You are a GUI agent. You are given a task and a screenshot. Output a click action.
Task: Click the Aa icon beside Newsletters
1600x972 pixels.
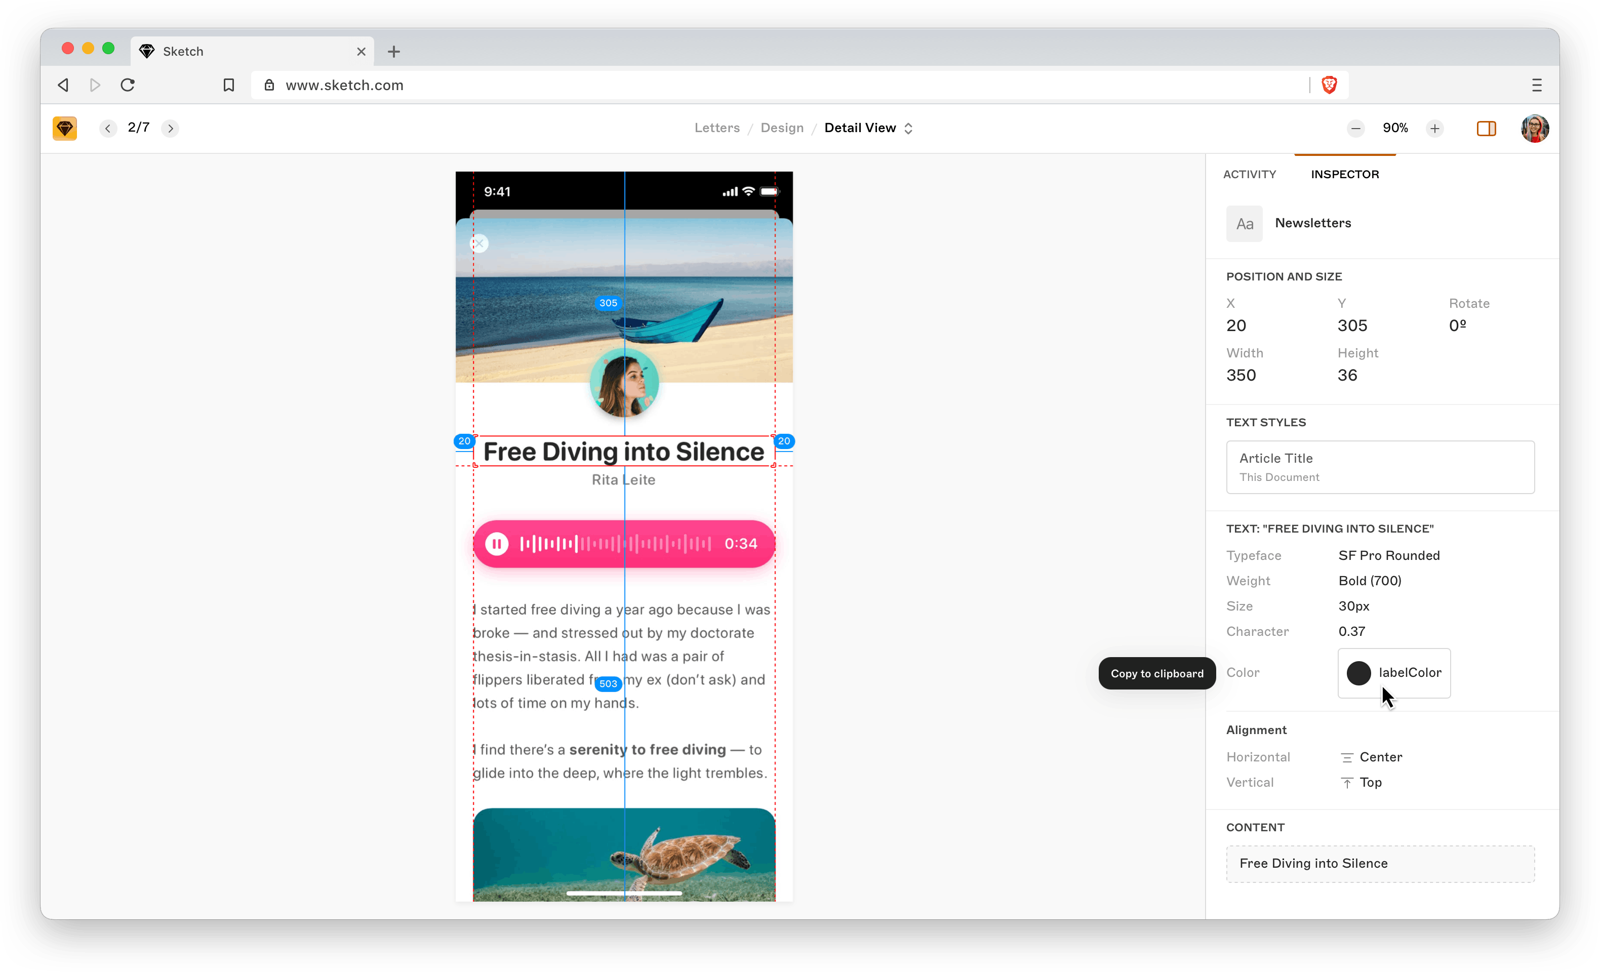tap(1244, 223)
